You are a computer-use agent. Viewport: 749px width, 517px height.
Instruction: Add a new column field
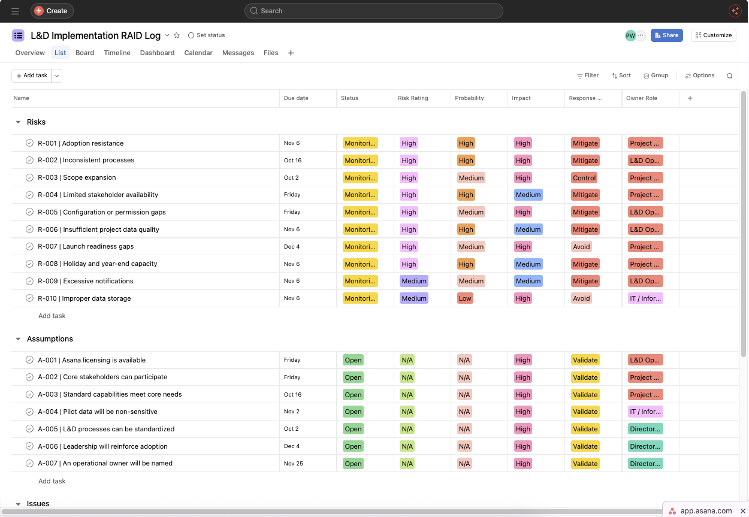[690, 98]
